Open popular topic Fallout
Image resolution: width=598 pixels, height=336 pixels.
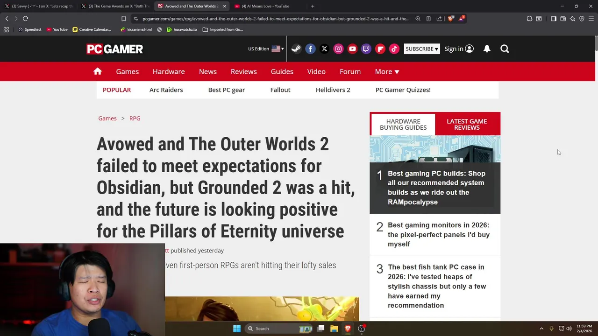point(280,90)
